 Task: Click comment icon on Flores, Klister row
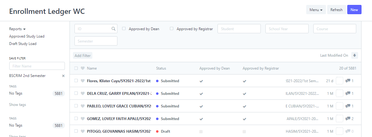348,81
